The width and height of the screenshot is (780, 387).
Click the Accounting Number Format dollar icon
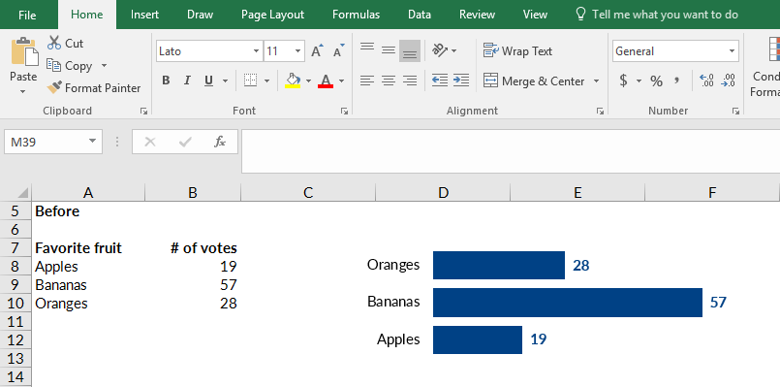[623, 81]
